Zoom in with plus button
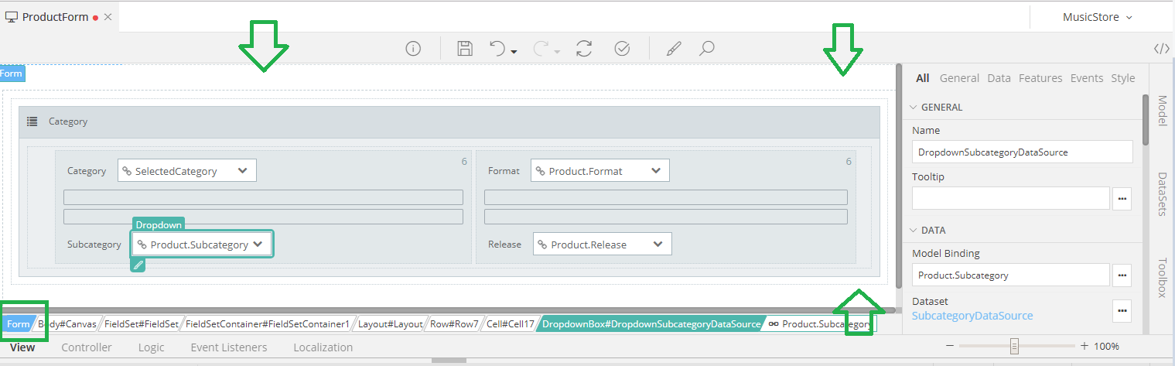Screen dimensions: 1175x366 (x=1084, y=346)
